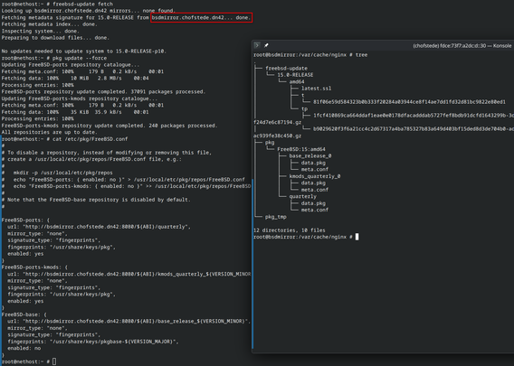Image resolution: width=514 pixels, height=366 pixels.
Task: Click the freebsd-update folder in tree output
Action: click(x=287, y=68)
